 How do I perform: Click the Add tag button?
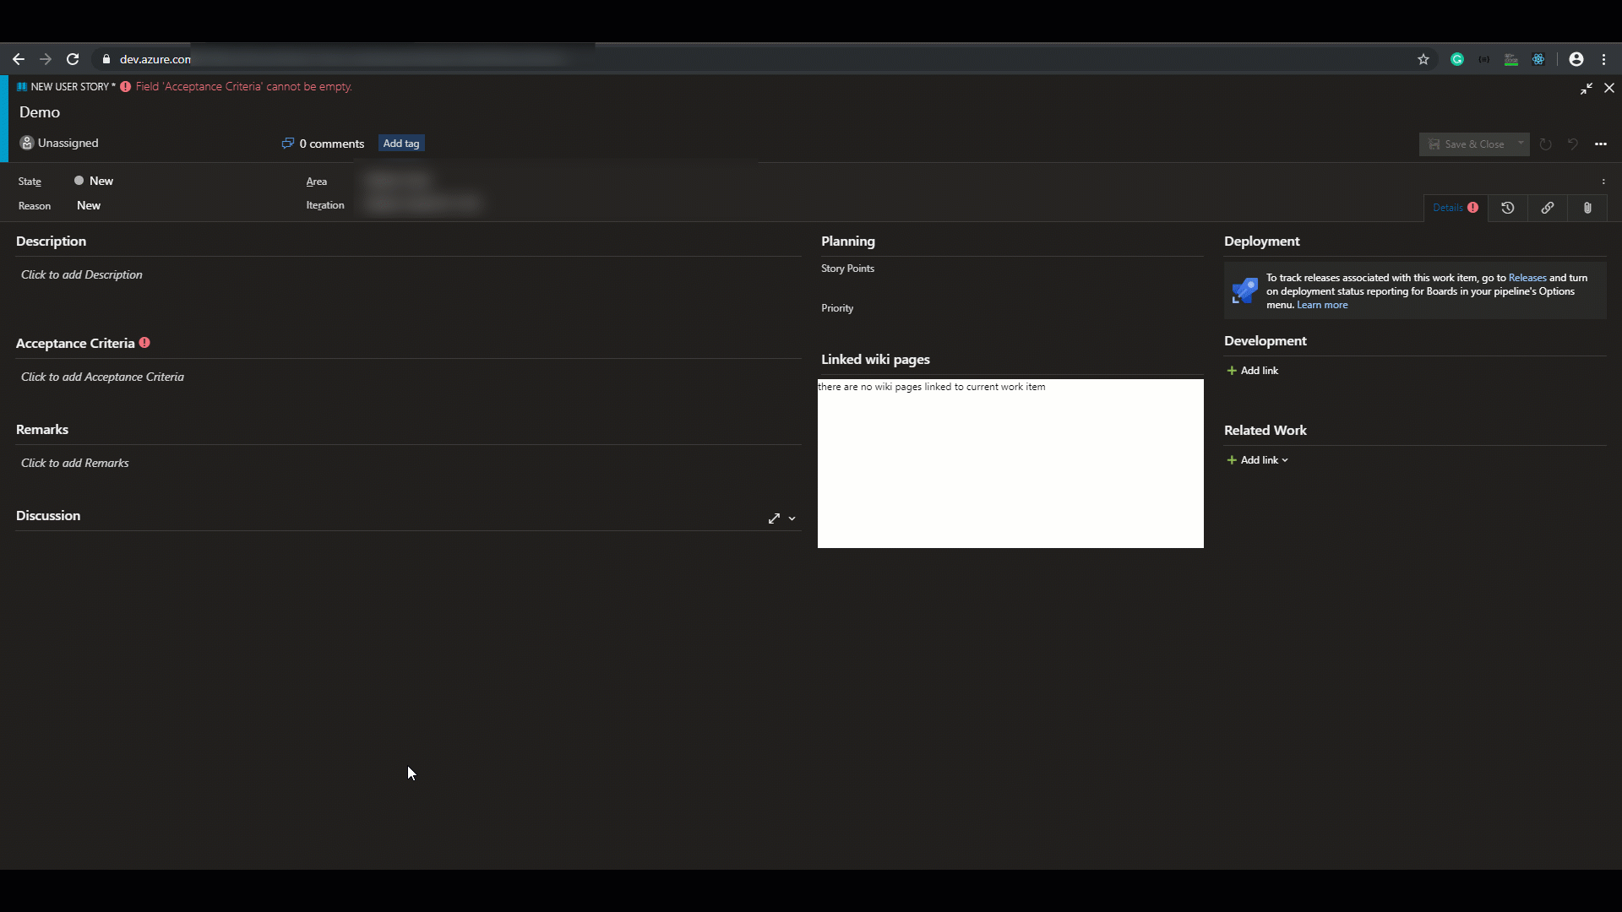coord(401,144)
